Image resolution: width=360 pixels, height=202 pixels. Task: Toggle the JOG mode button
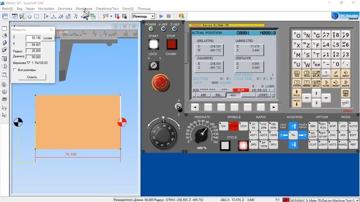coord(343,126)
